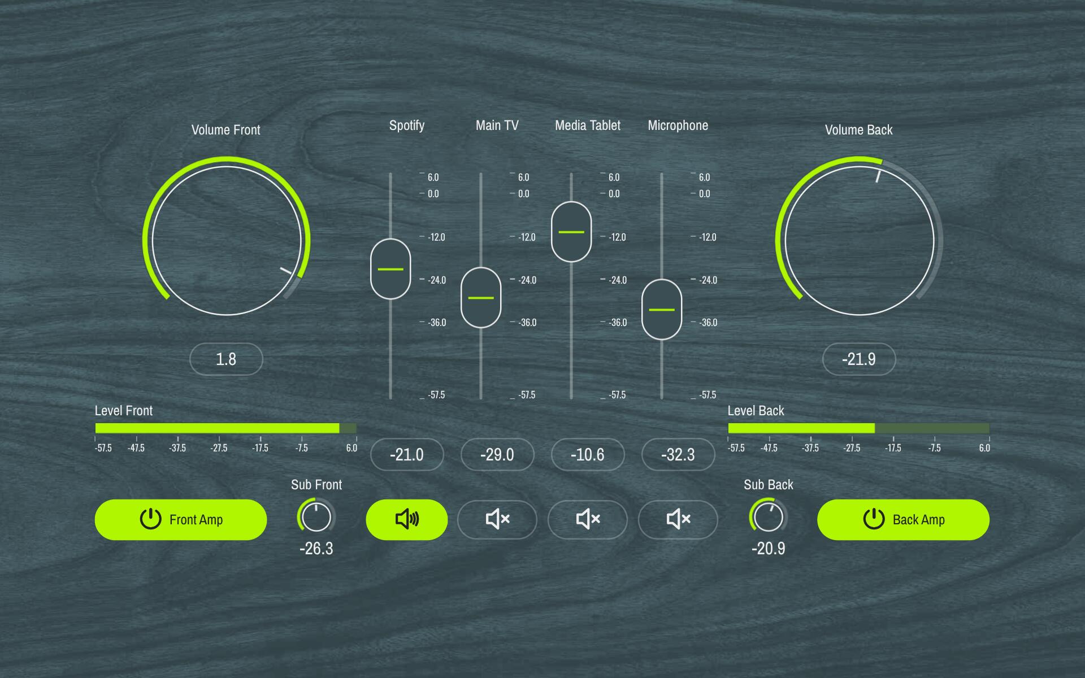
Task: Click the Spotify level field -21.0
Action: (x=407, y=454)
